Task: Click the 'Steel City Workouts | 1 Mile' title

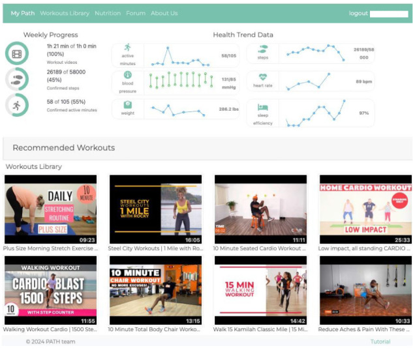Action: (156, 248)
